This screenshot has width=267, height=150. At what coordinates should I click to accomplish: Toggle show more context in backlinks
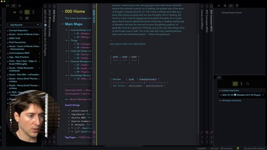[242, 84]
